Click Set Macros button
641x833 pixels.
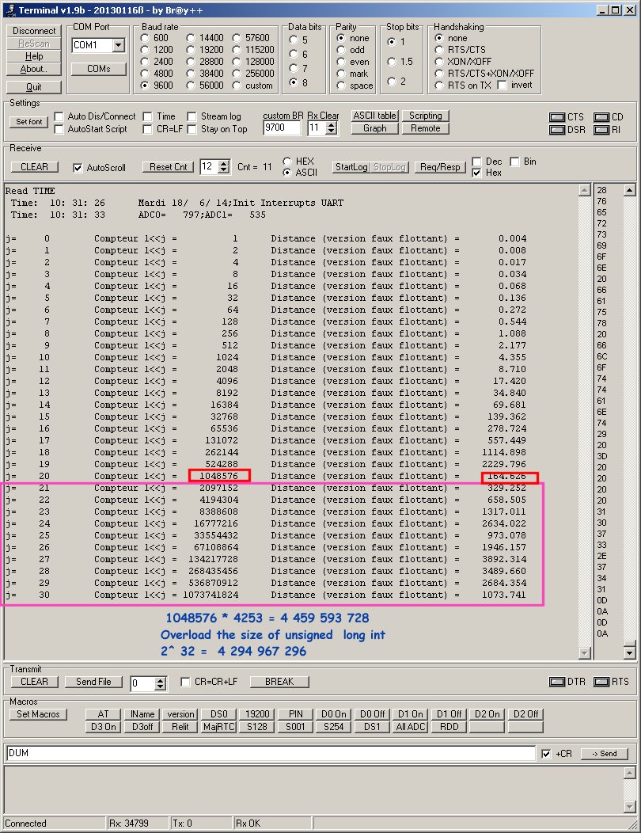38,714
